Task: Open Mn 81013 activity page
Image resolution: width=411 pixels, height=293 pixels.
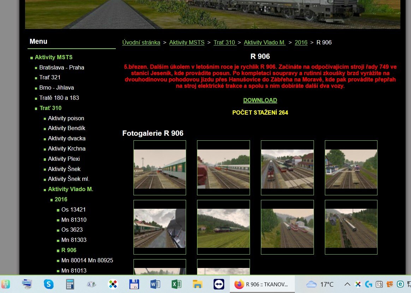Action: click(74, 270)
